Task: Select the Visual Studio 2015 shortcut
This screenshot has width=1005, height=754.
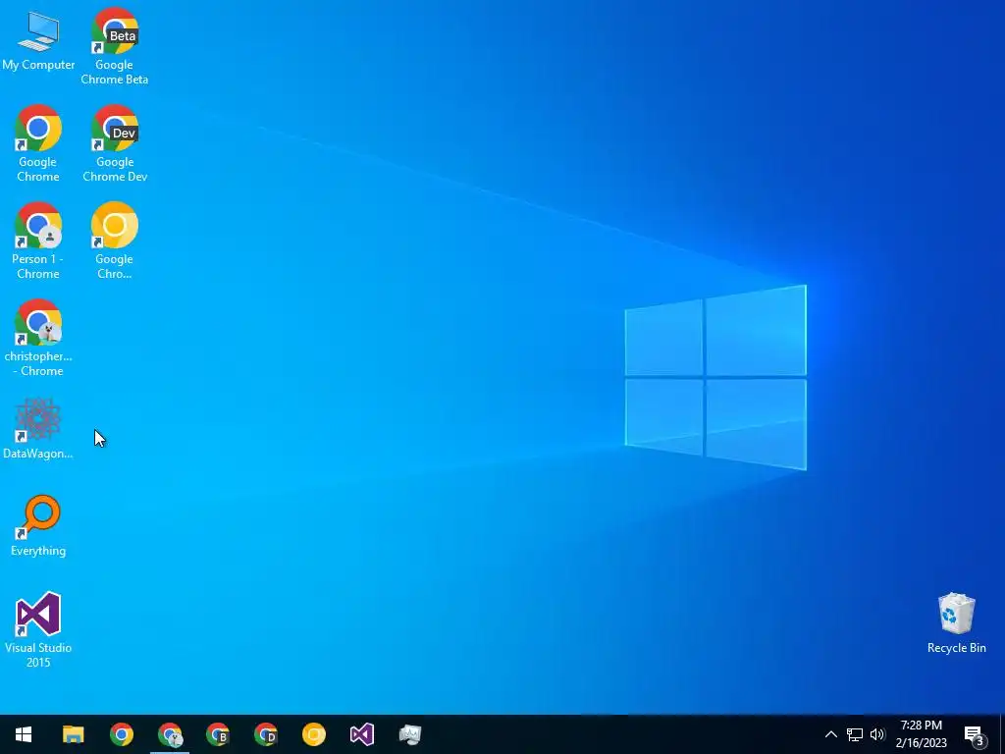Action: click(x=38, y=629)
